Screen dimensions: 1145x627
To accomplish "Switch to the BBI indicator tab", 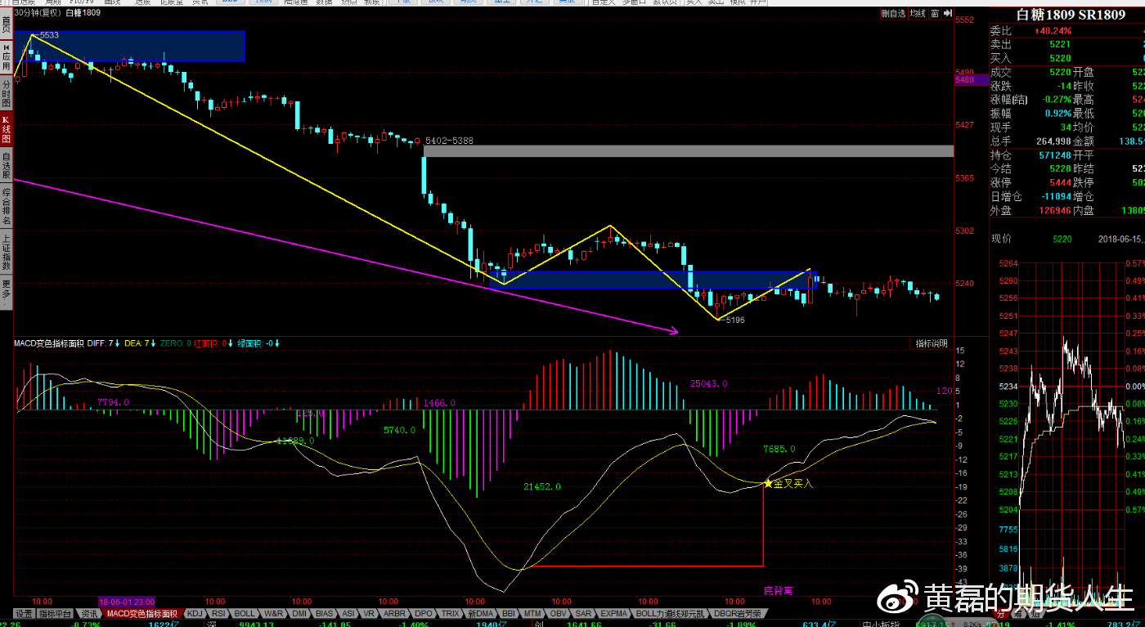I will click(509, 613).
